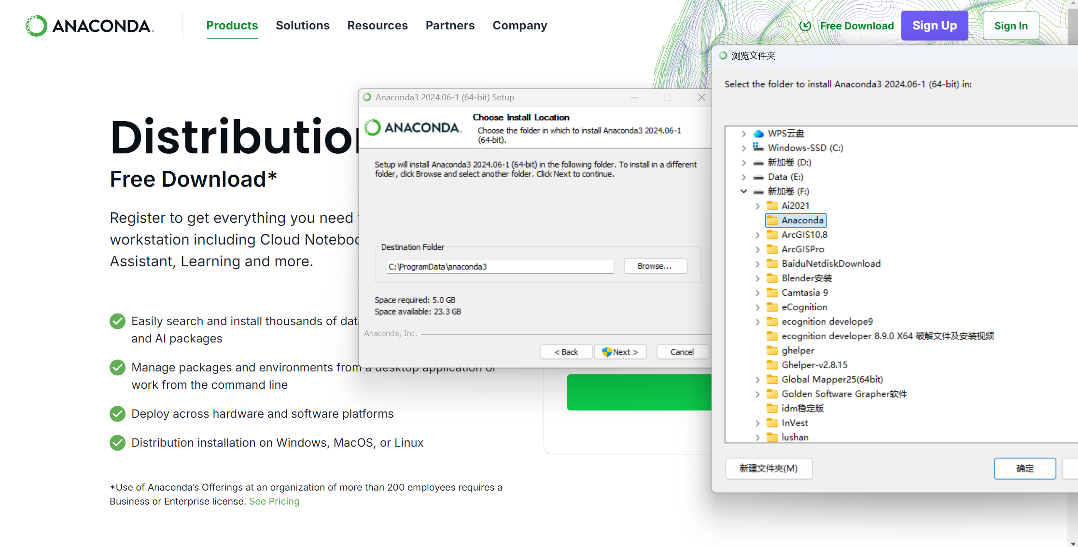
Task: Open the Resources menu
Action: (377, 26)
